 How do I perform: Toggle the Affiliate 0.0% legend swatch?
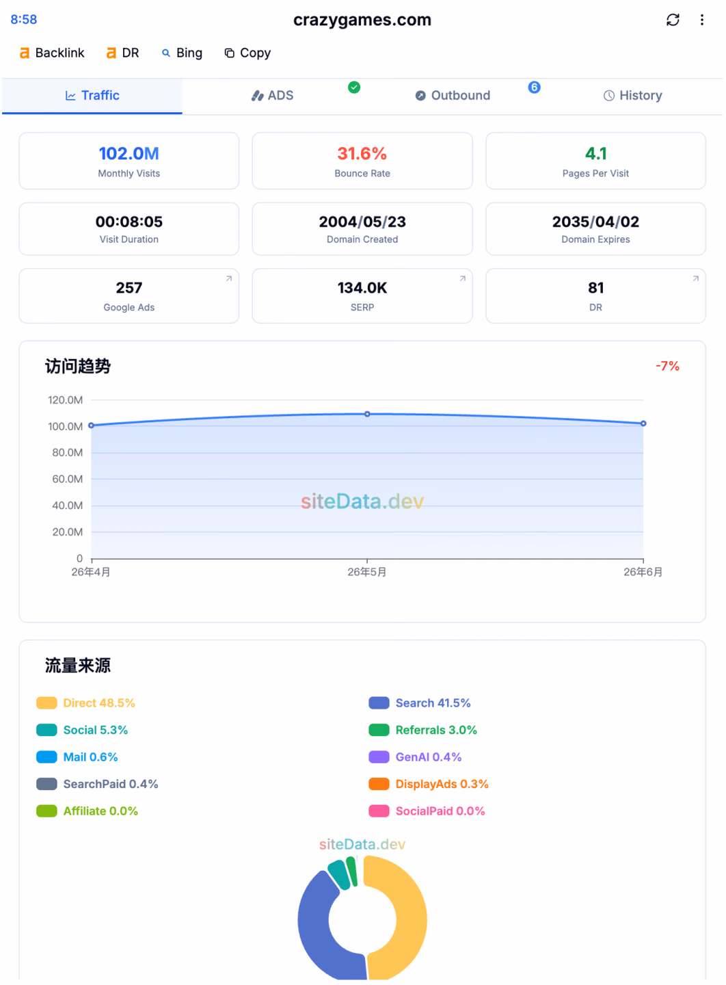click(x=46, y=811)
